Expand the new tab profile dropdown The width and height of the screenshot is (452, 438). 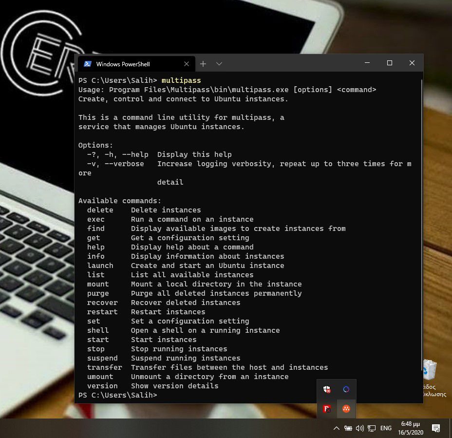(x=219, y=64)
